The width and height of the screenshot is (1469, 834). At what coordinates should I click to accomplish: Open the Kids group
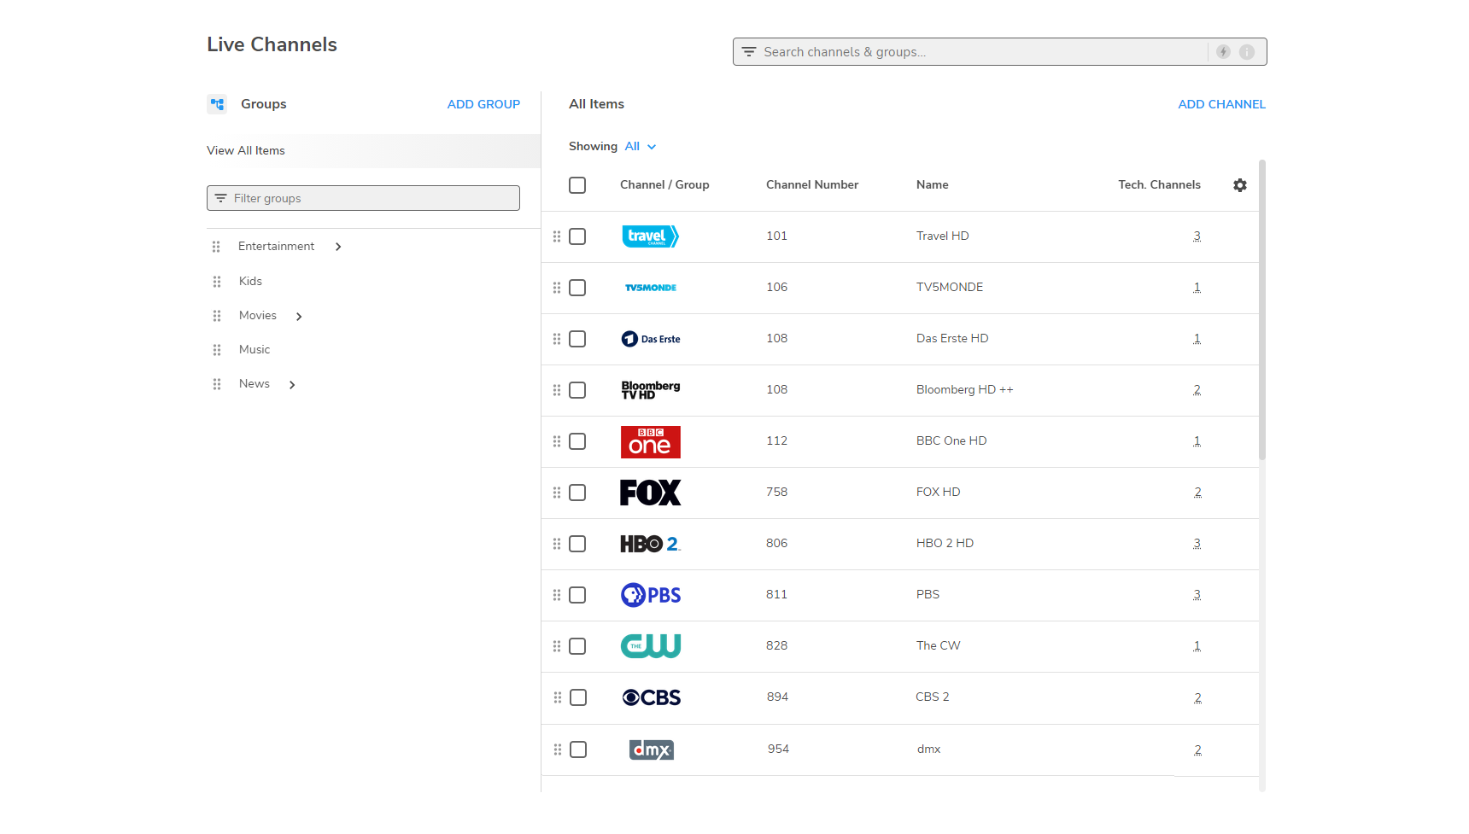(250, 282)
